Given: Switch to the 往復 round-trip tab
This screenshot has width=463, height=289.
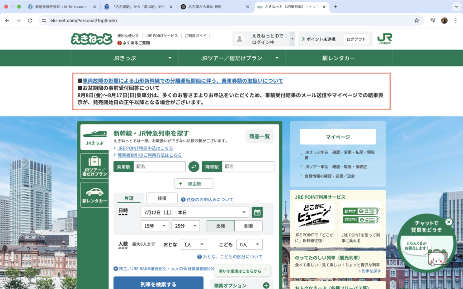Looking at the screenshot, I should [x=162, y=198].
